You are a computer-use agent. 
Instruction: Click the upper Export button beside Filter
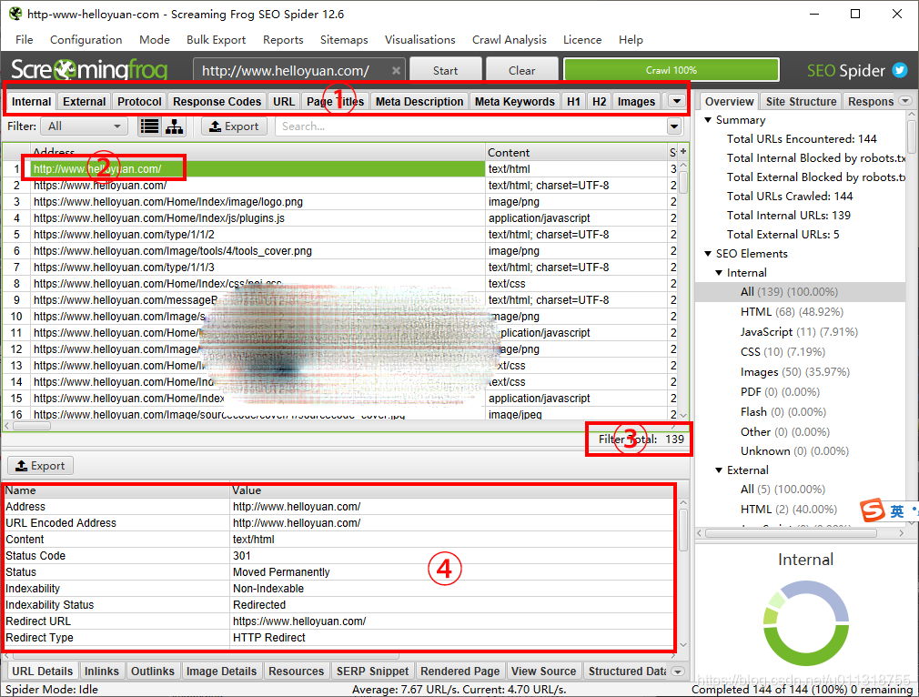[x=234, y=126]
